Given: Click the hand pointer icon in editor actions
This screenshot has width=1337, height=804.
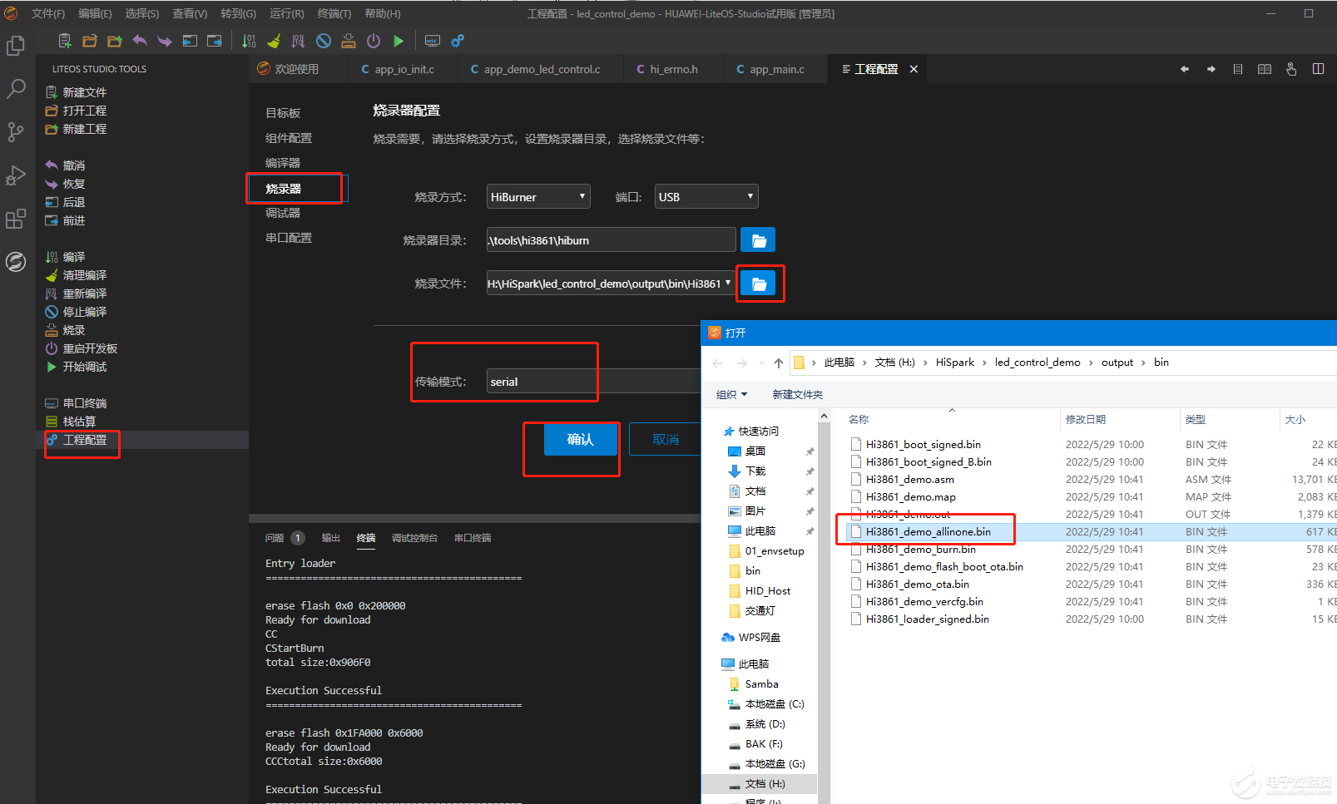Looking at the screenshot, I should 1291,69.
